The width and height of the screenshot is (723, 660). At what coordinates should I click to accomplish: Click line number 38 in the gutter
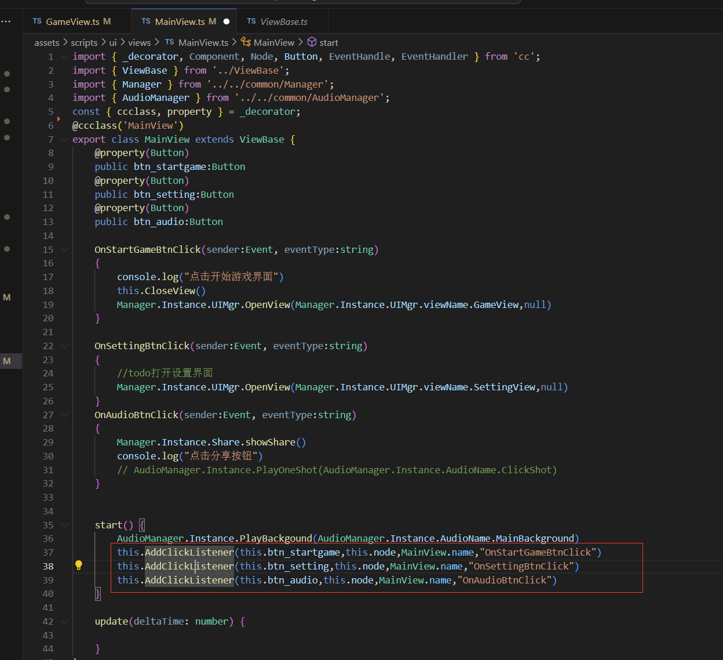coord(48,567)
